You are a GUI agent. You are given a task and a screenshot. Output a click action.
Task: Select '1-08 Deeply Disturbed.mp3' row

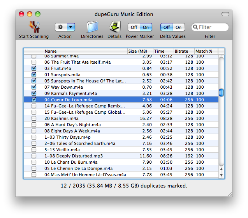[121, 156]
